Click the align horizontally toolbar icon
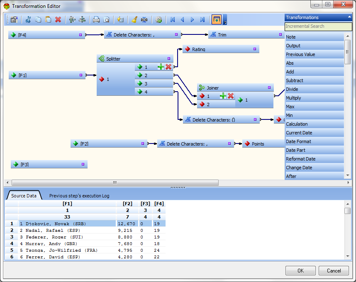 82,20
